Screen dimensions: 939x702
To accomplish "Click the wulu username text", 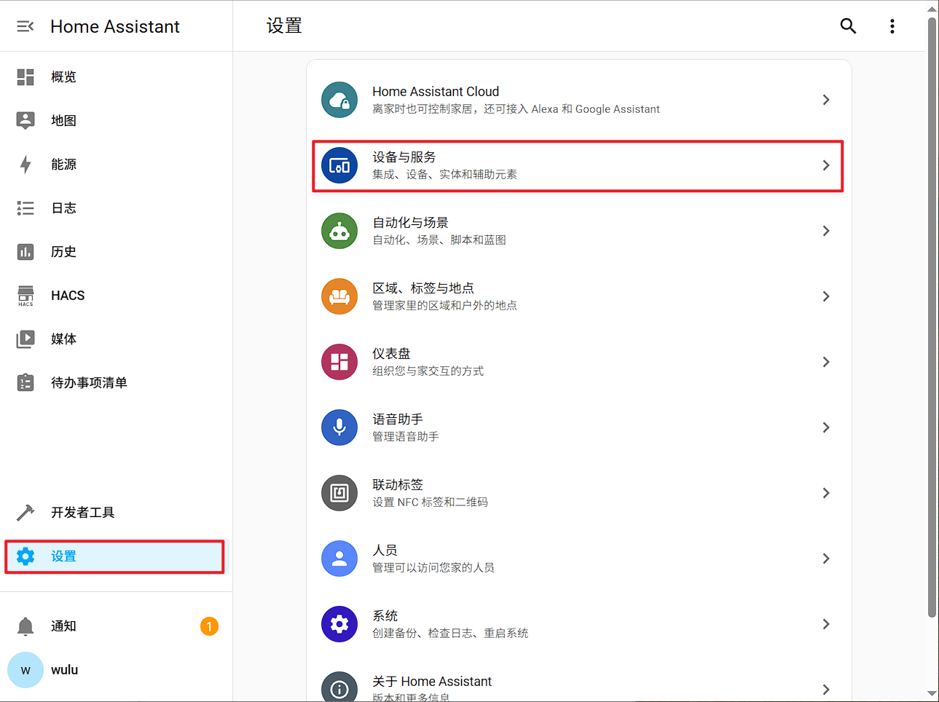I will [64, 670].
